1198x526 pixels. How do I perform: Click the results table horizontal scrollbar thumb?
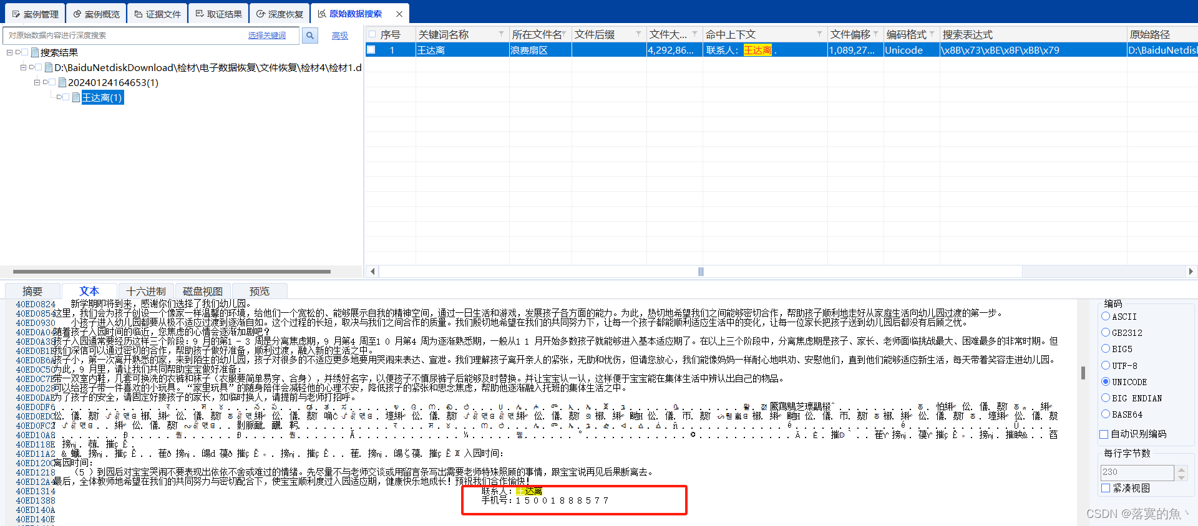(701, 271)
